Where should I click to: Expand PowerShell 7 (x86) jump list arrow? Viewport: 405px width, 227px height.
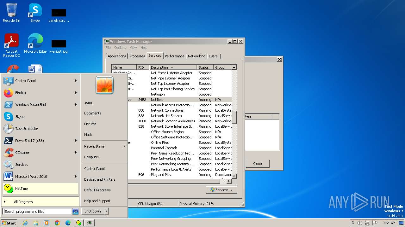76,141
